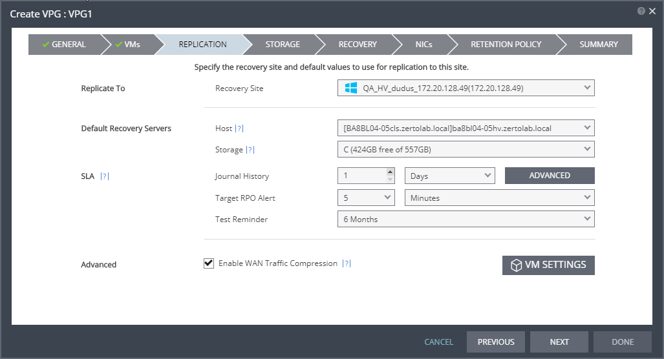Click the 'Replicate To' section label
The width and height of the screenshot is (664, 359).
[x=103, y=88]
